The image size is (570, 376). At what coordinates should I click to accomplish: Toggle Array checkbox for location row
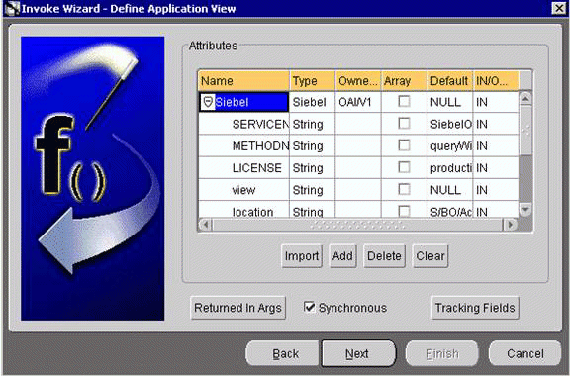(404, 212)
